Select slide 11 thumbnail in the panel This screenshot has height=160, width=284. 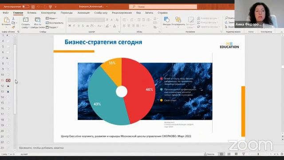[8, 80]
